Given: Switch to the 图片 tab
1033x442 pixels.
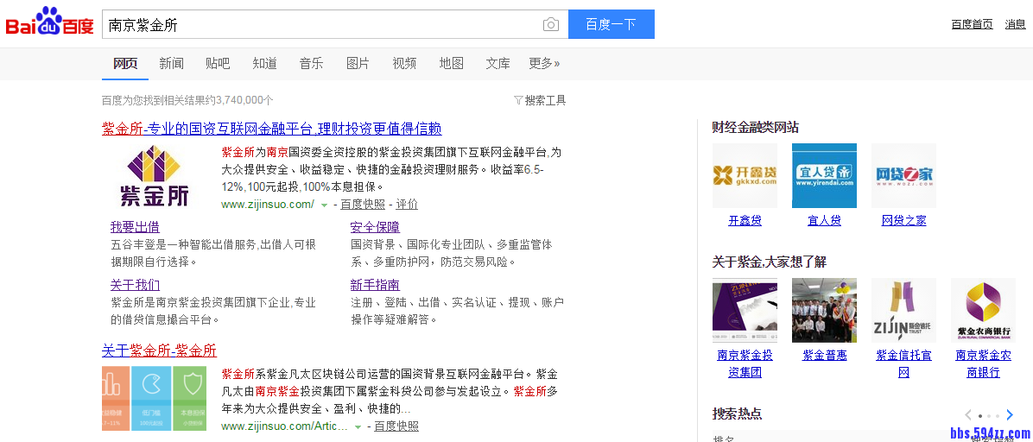Looking at the screenshot, I should 358,63.
